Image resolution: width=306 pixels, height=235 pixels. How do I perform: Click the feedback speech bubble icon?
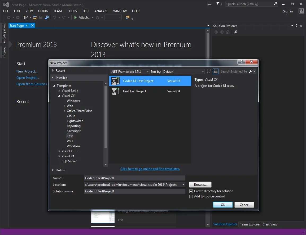pos(209,4)
